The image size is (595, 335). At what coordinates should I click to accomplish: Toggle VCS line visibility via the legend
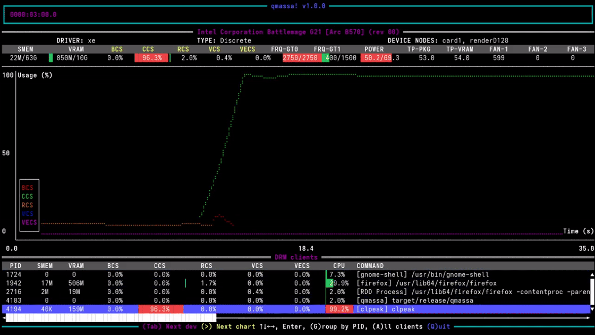click(x=27, y=214)
